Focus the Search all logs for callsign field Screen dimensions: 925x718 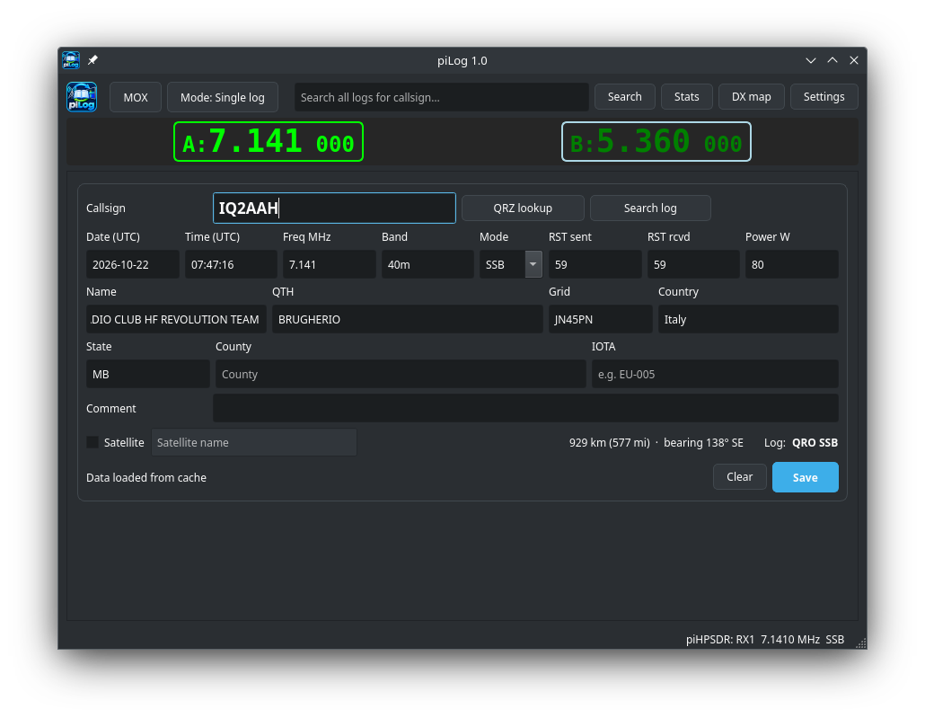point(441,97)
